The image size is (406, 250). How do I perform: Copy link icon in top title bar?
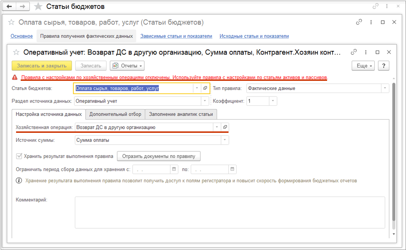click(x=375, y=6)
